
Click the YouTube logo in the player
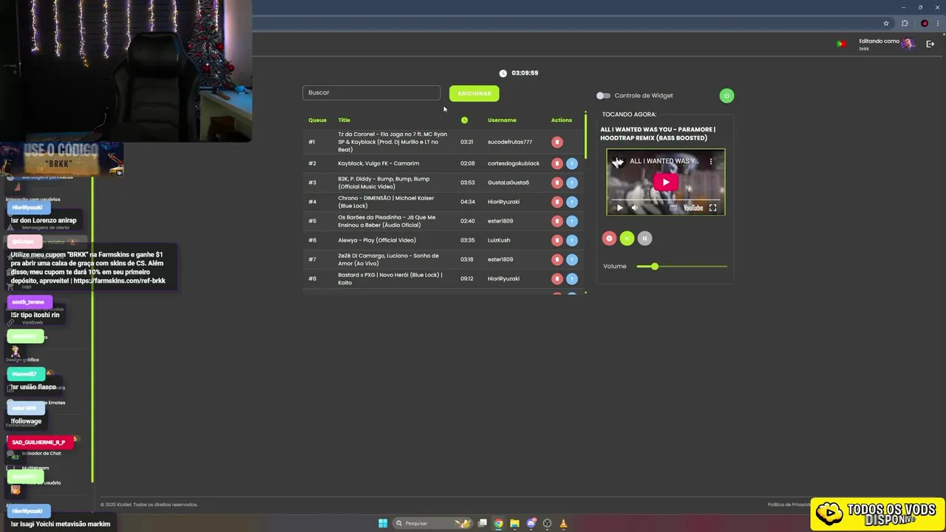pyautogui.click(x=693, y=208)
